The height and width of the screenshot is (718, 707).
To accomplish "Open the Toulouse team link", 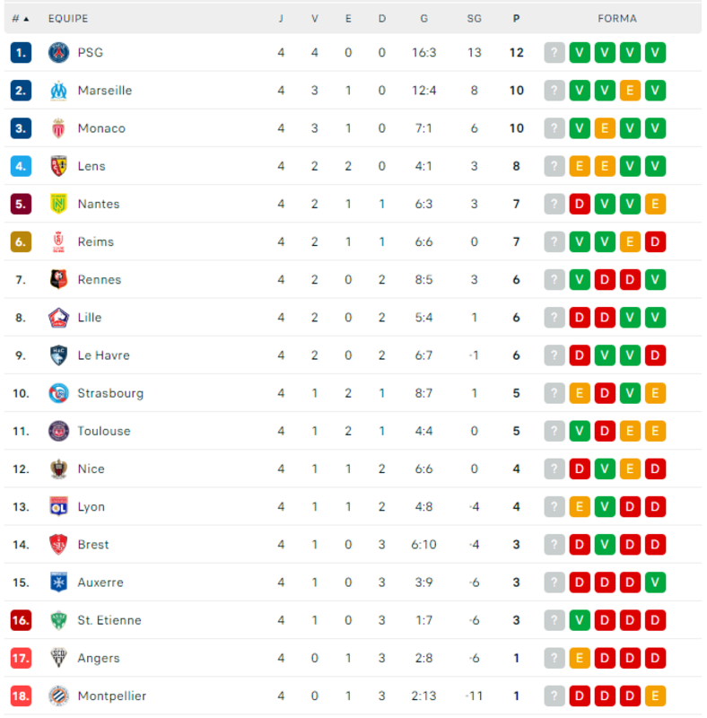I will click(x=104, y=432).
